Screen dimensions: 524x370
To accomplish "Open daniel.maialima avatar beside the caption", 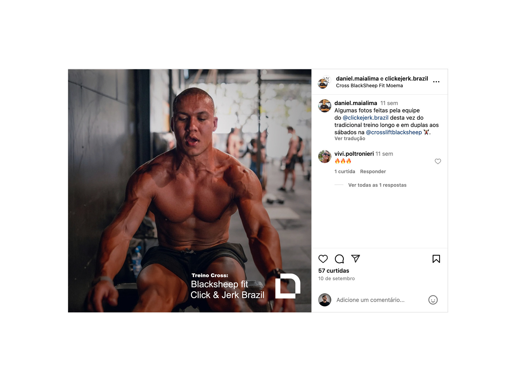I will point(325,106).
